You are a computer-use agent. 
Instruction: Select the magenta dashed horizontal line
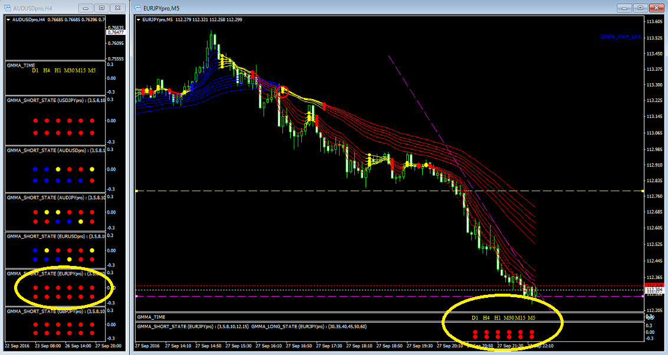coord(389,296)
